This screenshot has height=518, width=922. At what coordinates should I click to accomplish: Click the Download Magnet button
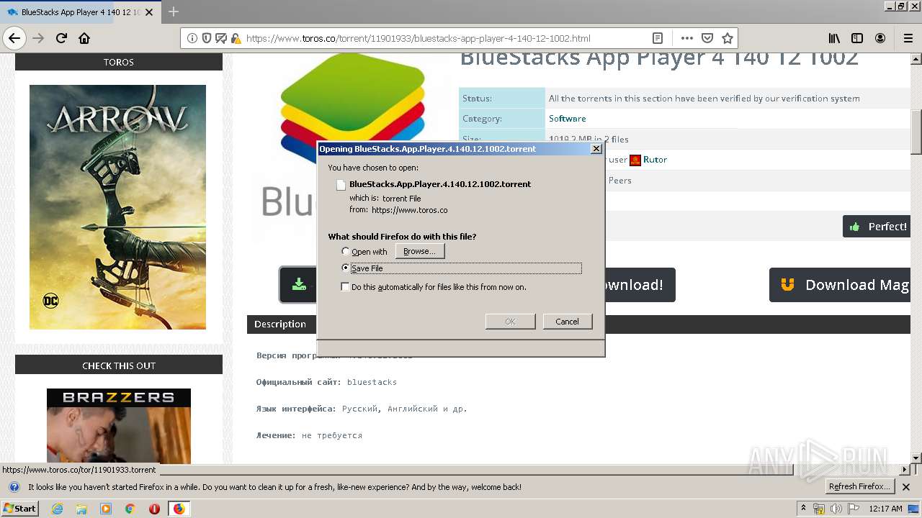840,285
